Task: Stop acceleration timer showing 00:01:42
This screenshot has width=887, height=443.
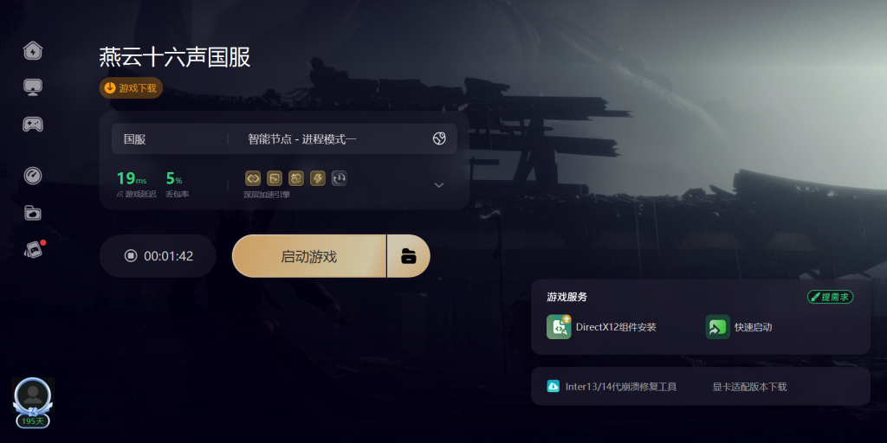Action: pos(159,256)
